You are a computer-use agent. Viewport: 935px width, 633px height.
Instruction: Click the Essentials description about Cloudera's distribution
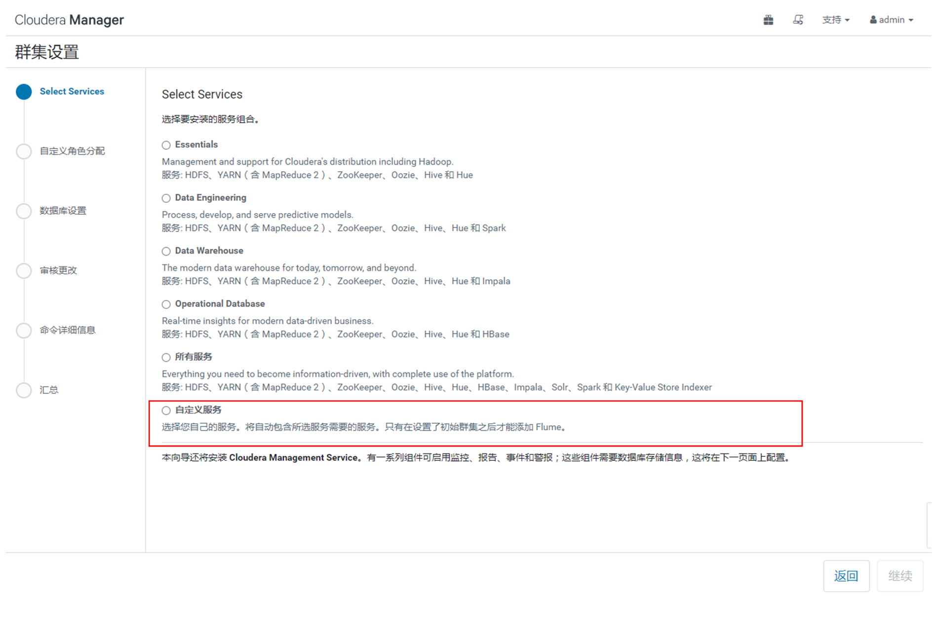pos(308,162)
